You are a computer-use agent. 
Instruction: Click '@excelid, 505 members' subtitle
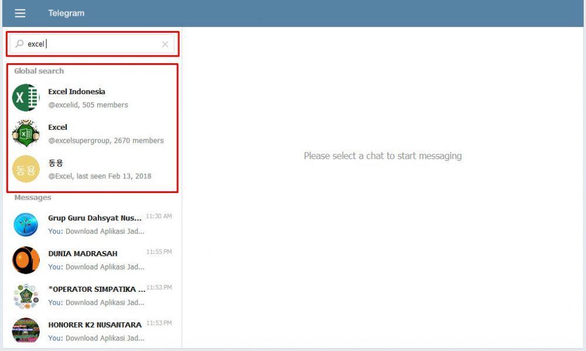(x=88, y=105)
